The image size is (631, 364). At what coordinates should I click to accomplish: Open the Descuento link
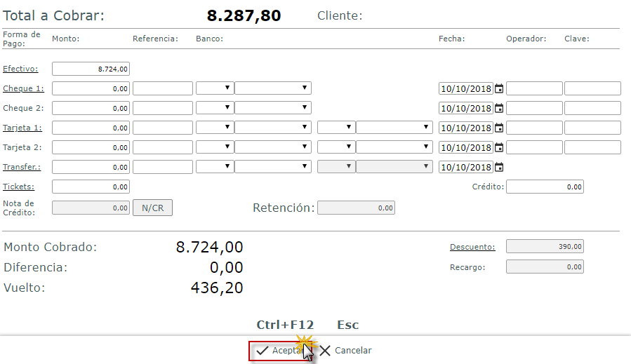472,247
